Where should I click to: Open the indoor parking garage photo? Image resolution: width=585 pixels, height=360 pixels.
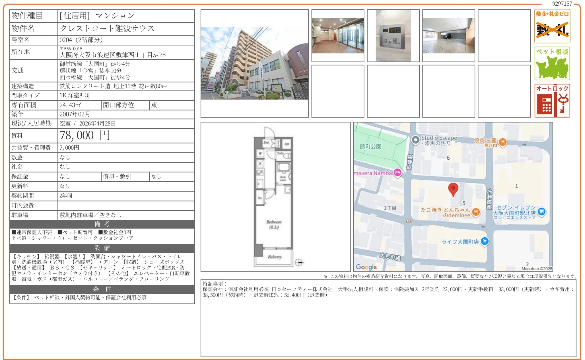point(449,36)
